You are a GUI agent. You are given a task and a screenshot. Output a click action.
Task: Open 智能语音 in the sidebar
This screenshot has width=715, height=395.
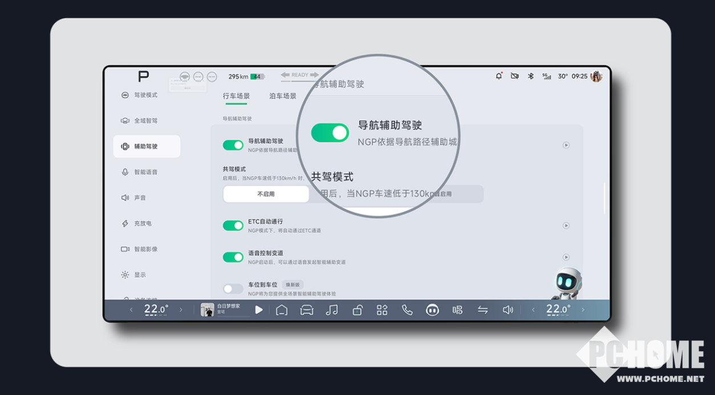pos(146,172)
